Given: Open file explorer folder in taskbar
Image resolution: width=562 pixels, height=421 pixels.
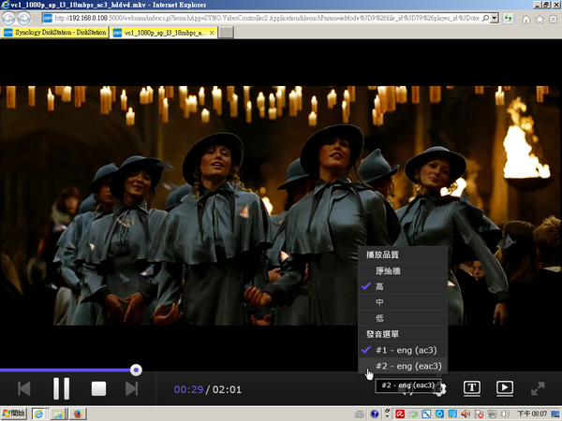Looking at the screenshot, I should [x=58, y=414].
